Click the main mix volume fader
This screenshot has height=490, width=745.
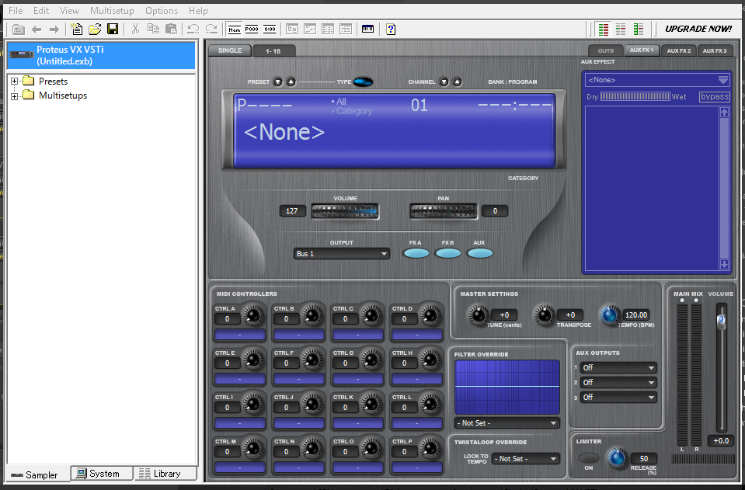pos(721,322)
